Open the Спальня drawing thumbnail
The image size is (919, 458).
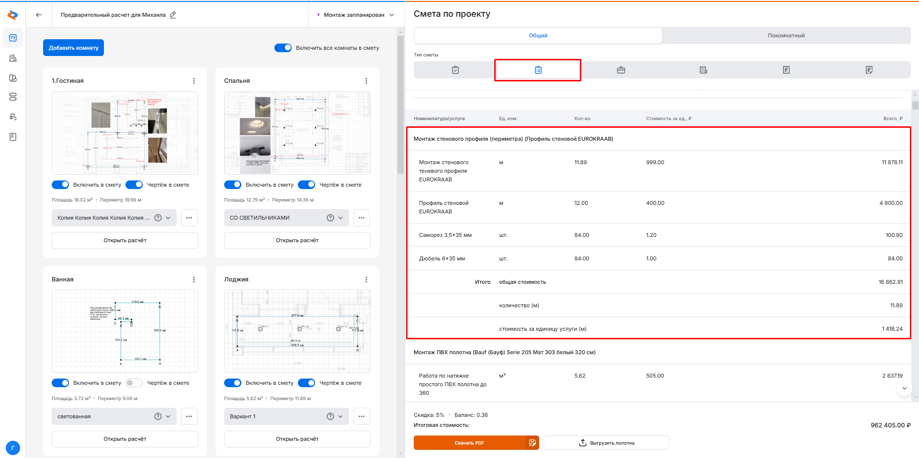297,133
